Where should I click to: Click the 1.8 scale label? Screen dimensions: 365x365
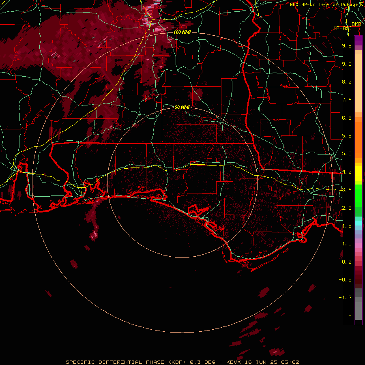(347, 226)
